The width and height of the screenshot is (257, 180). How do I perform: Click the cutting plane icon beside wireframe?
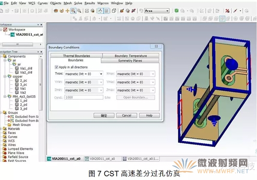click(122, 11)
